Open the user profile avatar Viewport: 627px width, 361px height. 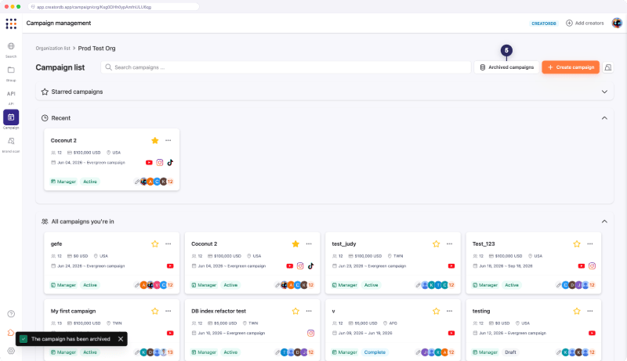617,23
